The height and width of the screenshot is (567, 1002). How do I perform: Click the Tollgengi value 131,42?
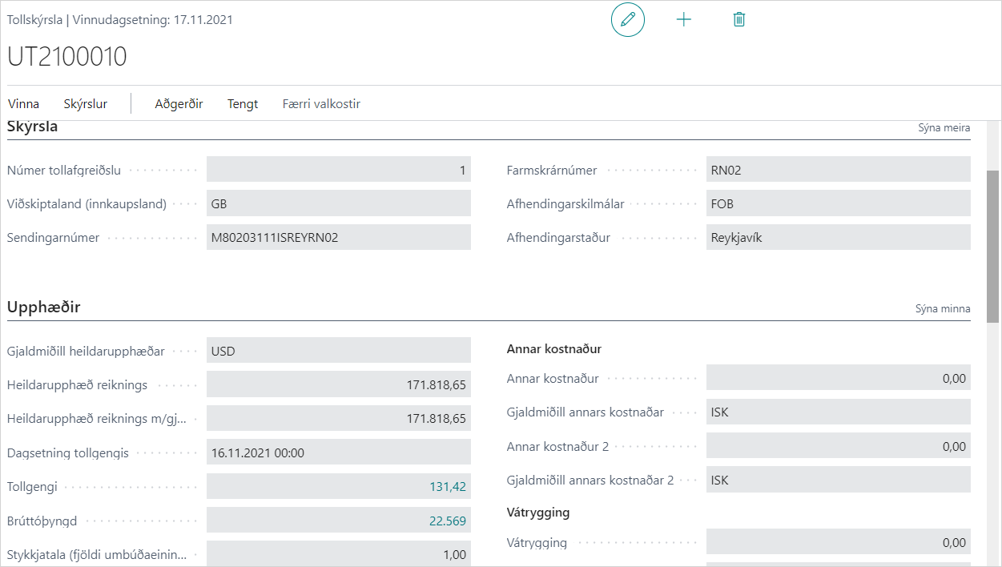(447, 487)
